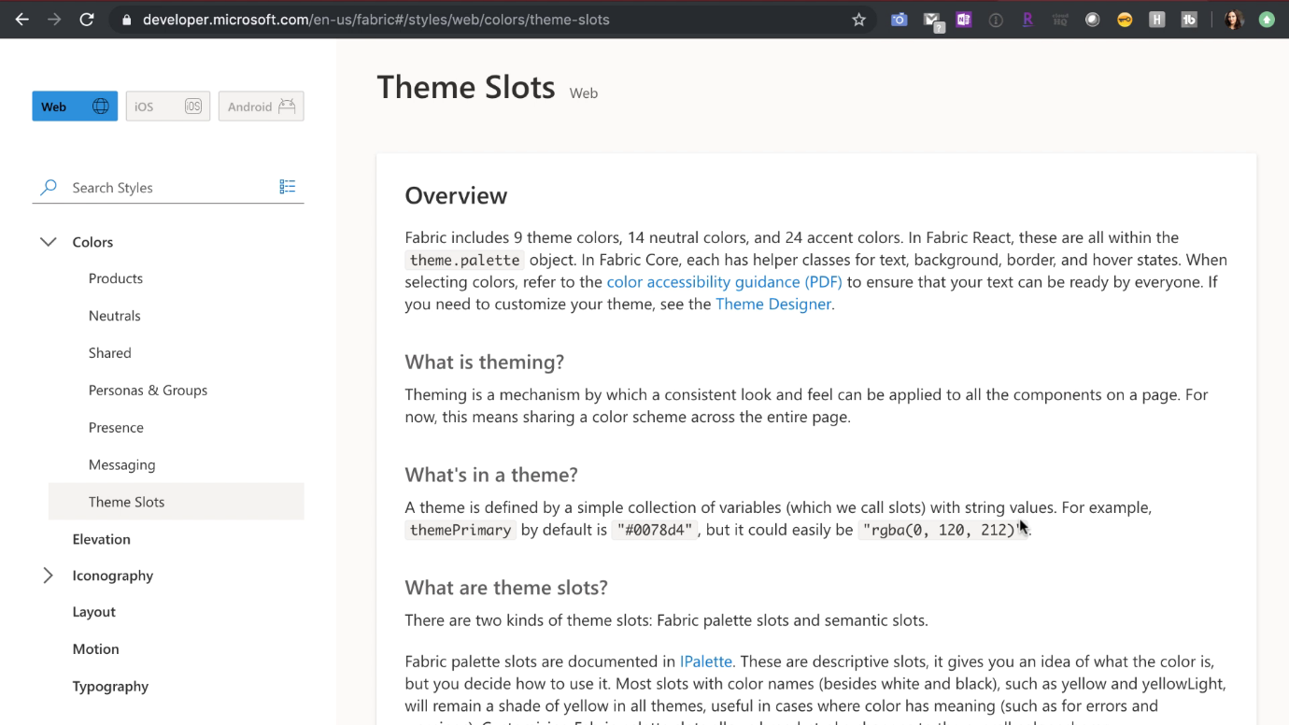The width and height of the screenshot is (1289, 725).
Task: Select the Web platform tab
Action: coord(75,107)
